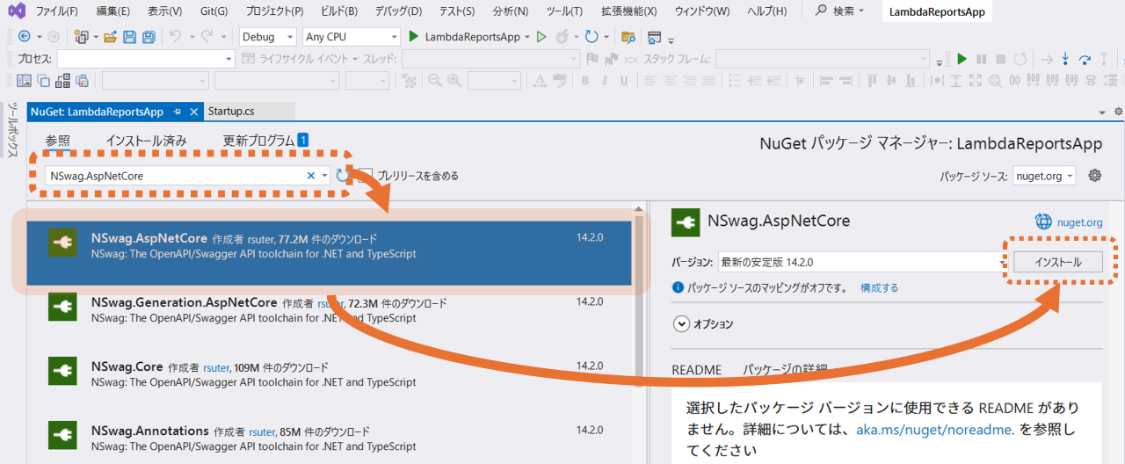Screen dimensions: 1125x464
Task: Open the startup project dropdown arrow
Action: pyautogui.click(x=527, y=38)
